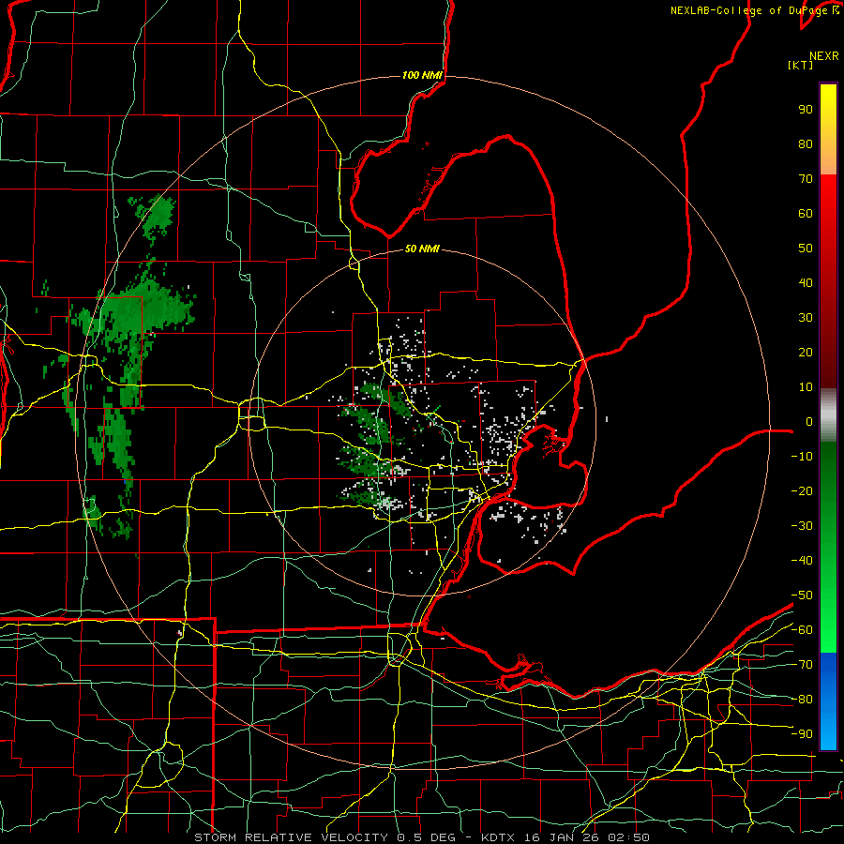
Task: Click the positive 70 scale value
Action: 806,179
